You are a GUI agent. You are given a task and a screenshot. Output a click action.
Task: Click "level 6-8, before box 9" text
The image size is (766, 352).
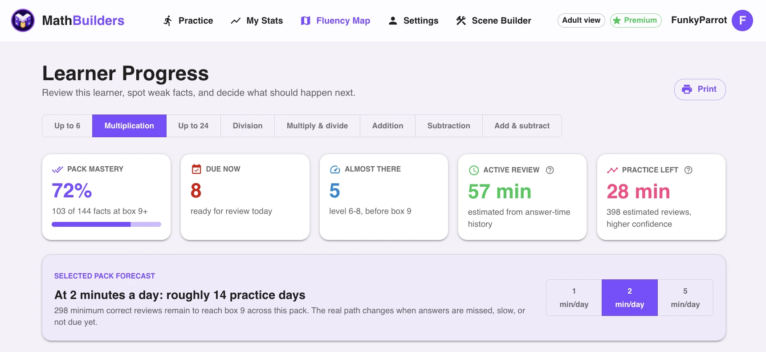tap(370, 211)
